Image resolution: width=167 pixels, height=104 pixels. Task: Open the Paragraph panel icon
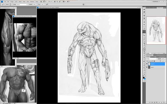tap(144, 25)
